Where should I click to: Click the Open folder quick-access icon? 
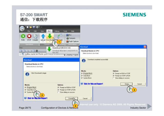pos(31,27)
